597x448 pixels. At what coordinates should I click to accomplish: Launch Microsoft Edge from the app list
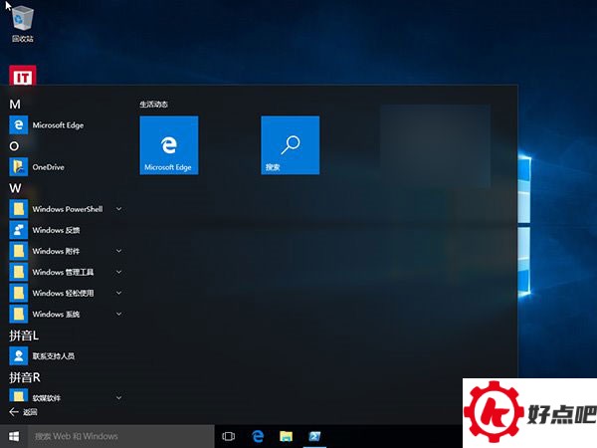[x=19, y=125]
